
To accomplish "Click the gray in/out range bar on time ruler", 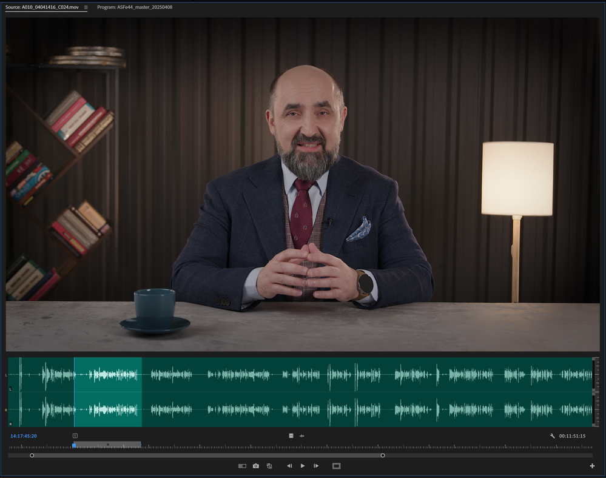I will point(107,445).
